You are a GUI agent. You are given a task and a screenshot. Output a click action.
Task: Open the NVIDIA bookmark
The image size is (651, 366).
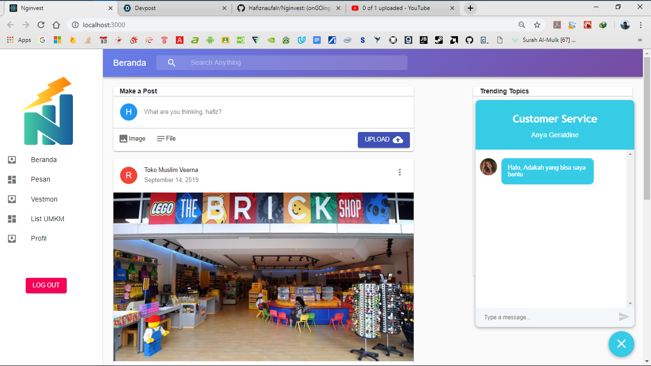click(271, 40)
